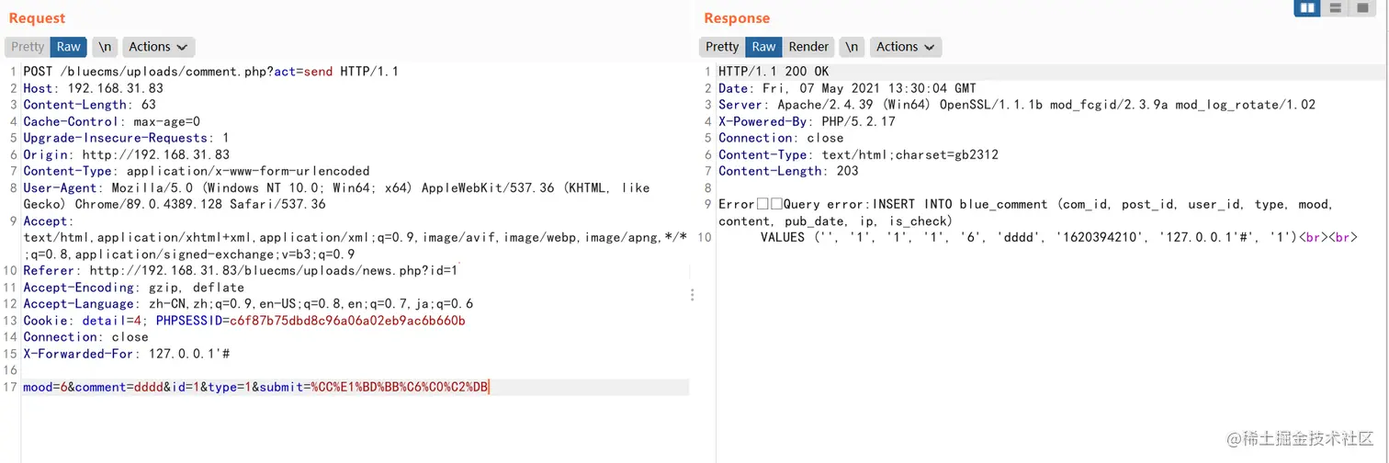The width and height of the screenshot is (1389, 463).
Task: Toggle \n non-printable characters in Request pane
Action: point(106,47)
